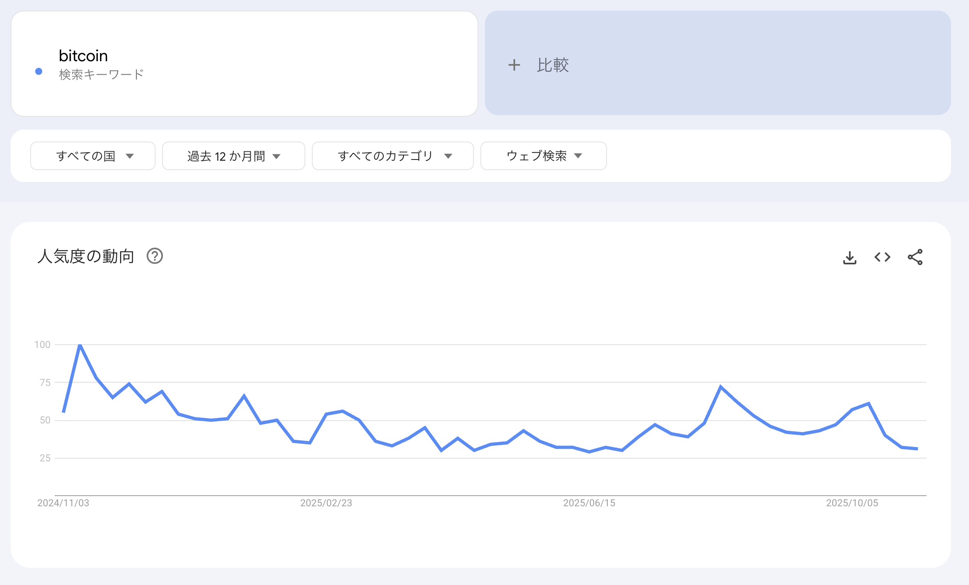The image size is (969, 585).
Task: Click the 検索キーワード label under bitcoin
Action: (x=101, y=75)
